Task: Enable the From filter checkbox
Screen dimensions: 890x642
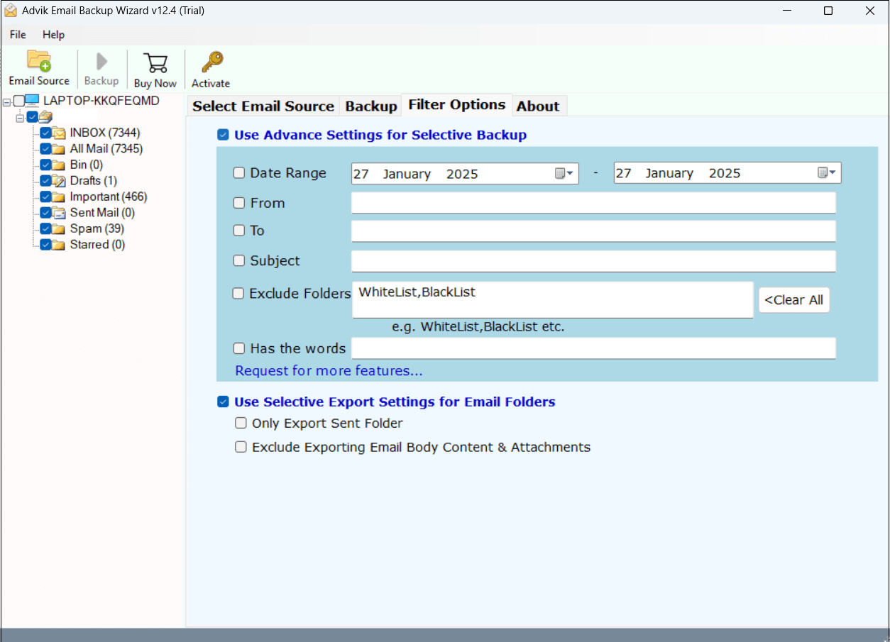Action: (x=239, y=203)
